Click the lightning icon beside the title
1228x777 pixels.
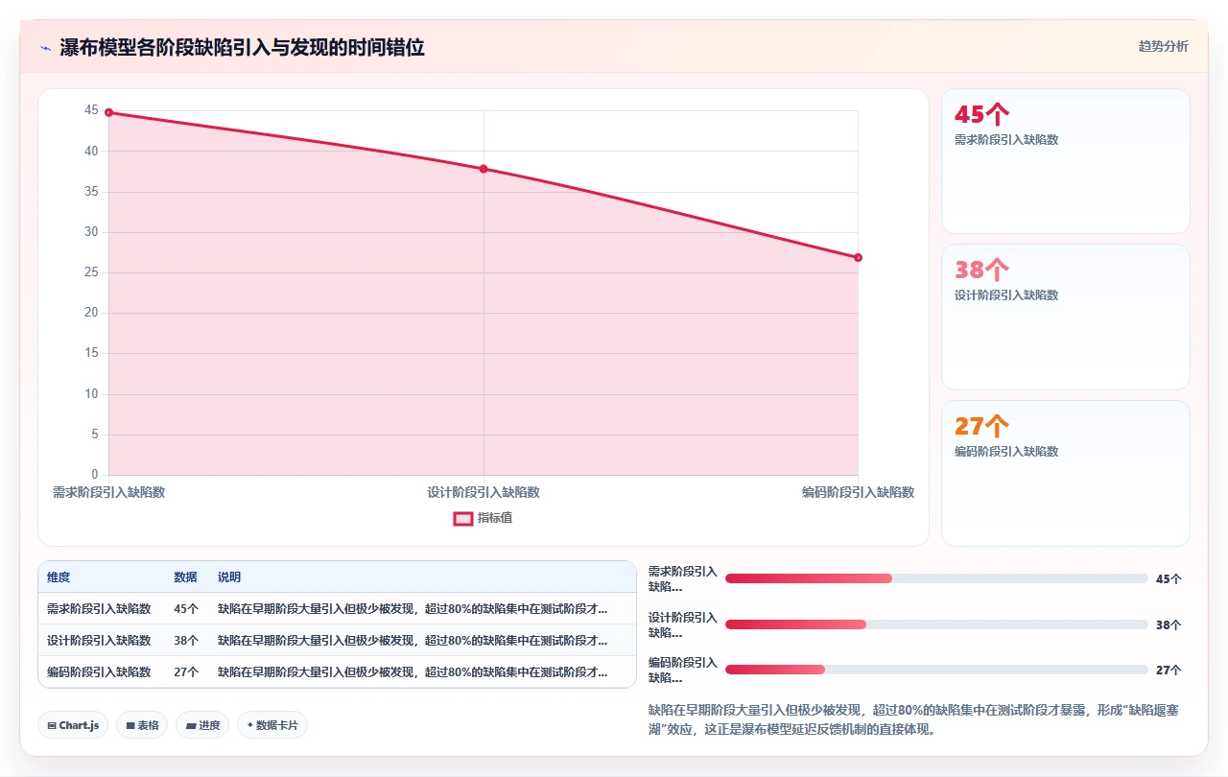tap(45, 48)
